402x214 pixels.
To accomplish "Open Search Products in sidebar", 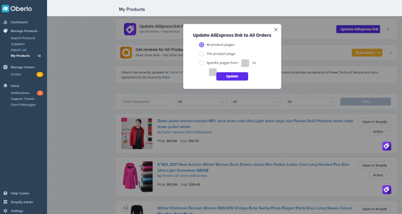I will tap(23, 38).
